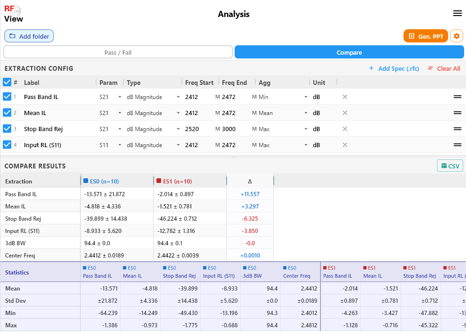Click the Add folder button
The height and width of the screenshot is (332, 466).
coord(29,36)
